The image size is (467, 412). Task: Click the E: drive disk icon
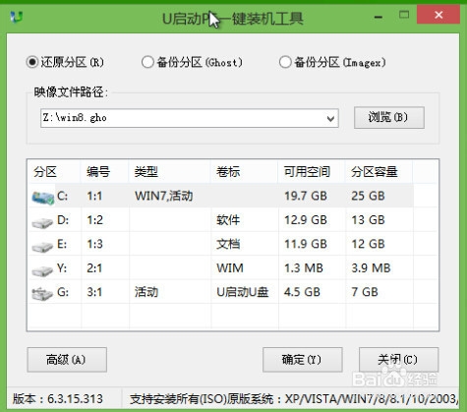click(x=42, y=247)
